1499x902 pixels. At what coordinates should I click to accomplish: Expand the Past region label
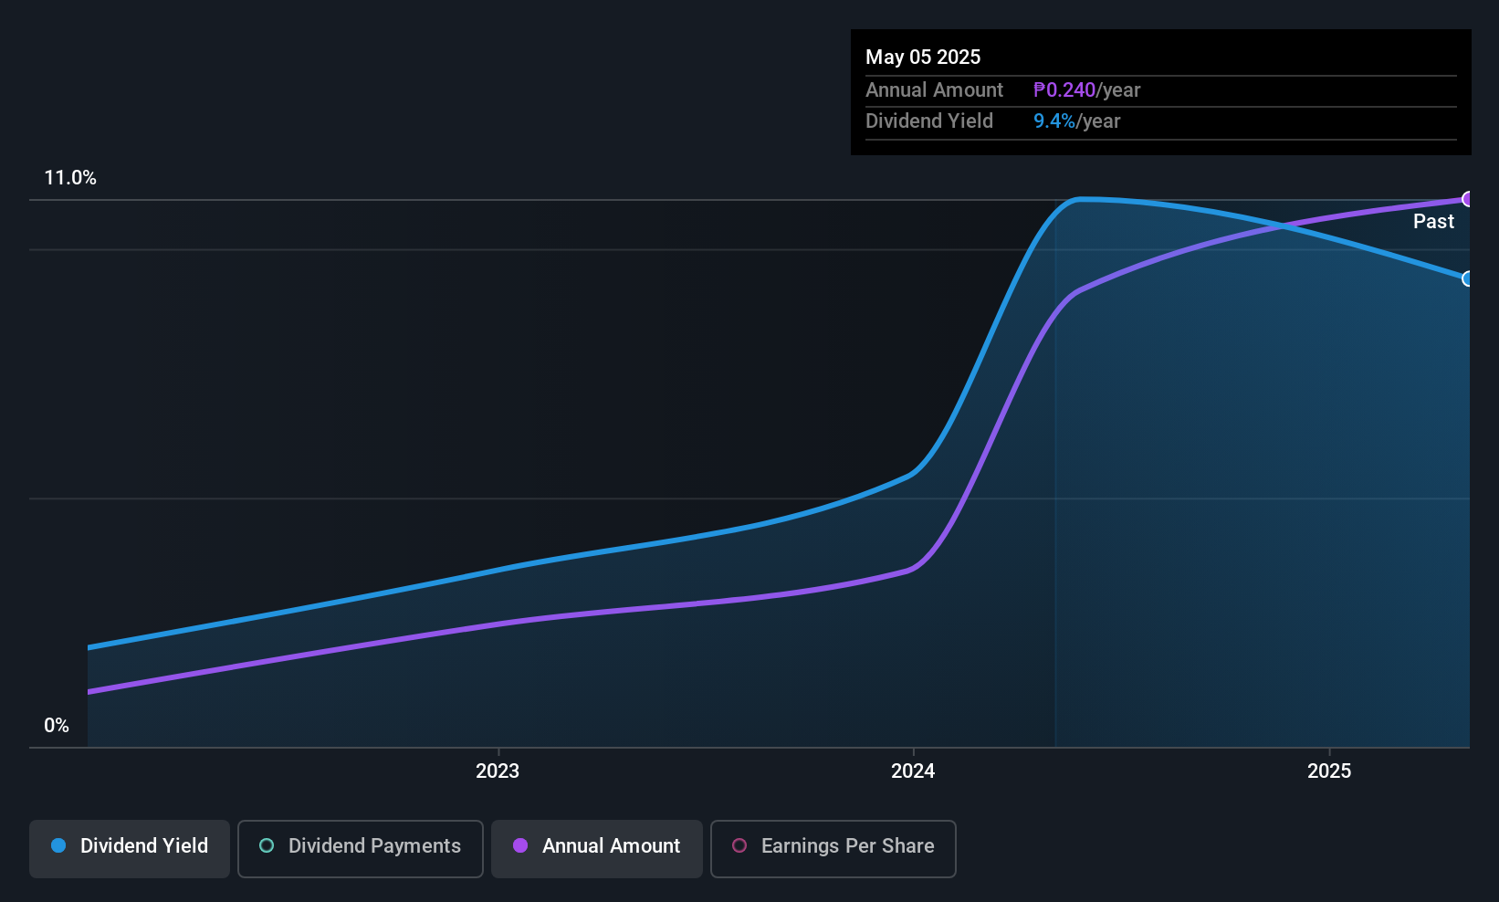click(1433, 221)
